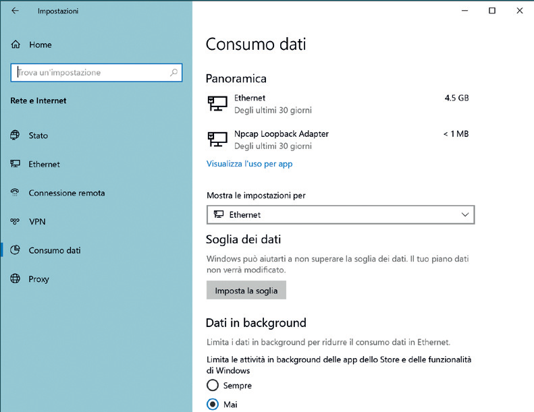This screenshot has height=412, width=534.
Task: Select the Sempre radio button
Action: pyautogui.click(x=213, y=385)
